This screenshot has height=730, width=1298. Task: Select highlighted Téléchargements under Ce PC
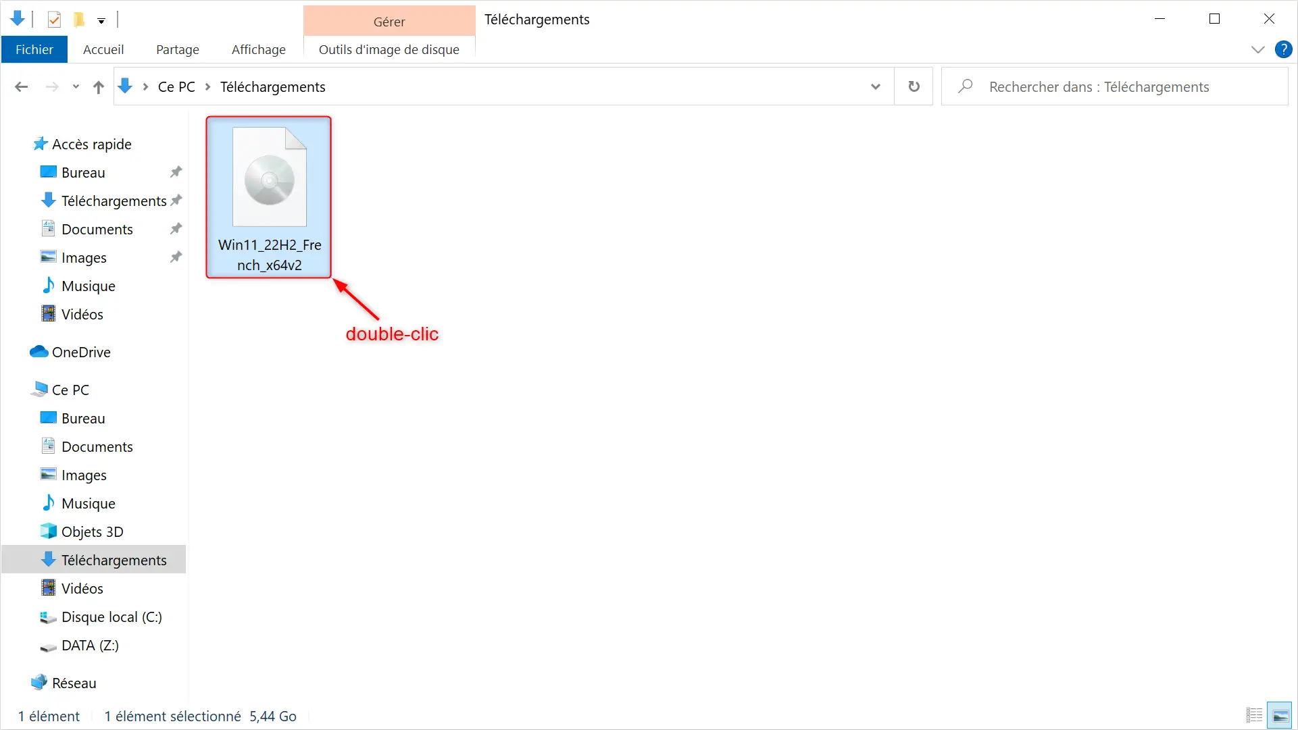[x=94, y=560]
